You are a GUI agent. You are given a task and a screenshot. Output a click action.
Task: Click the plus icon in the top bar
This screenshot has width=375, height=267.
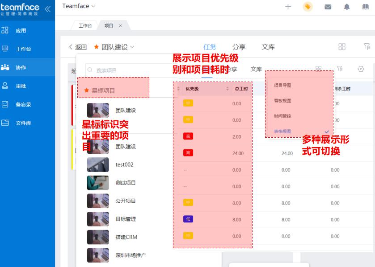click(x=288, y=7)
